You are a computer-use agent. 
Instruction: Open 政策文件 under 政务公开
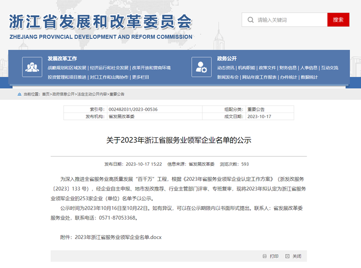(267, 68)
